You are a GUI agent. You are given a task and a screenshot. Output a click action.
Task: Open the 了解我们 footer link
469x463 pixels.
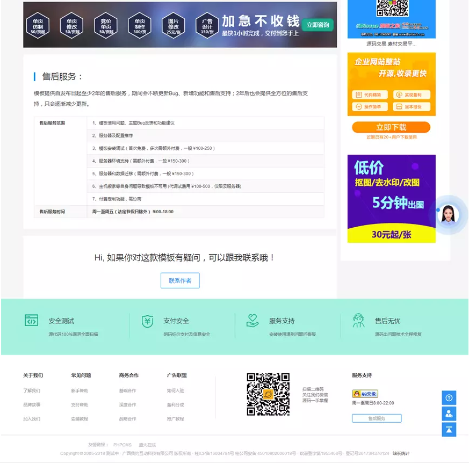(x=32, y=390)
